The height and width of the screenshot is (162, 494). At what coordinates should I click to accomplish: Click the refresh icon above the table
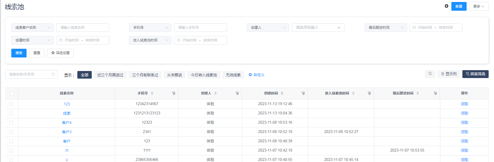(x=430, y=74)
